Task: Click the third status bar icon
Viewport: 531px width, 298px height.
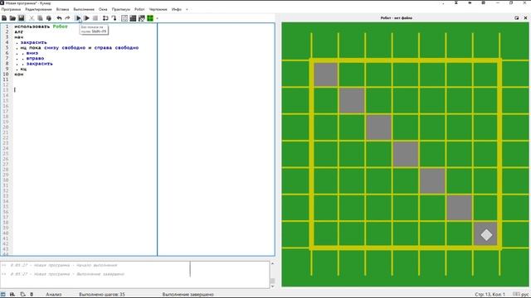Action: tap(22, 295)
